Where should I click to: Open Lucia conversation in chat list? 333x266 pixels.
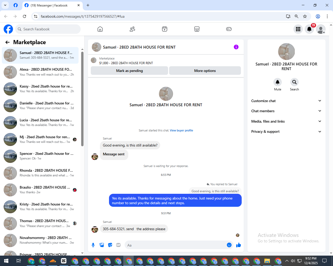coord(40,123)
